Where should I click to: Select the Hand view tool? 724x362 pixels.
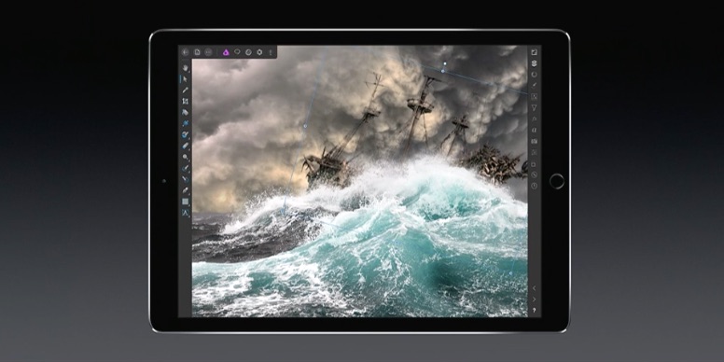point(186,68)
